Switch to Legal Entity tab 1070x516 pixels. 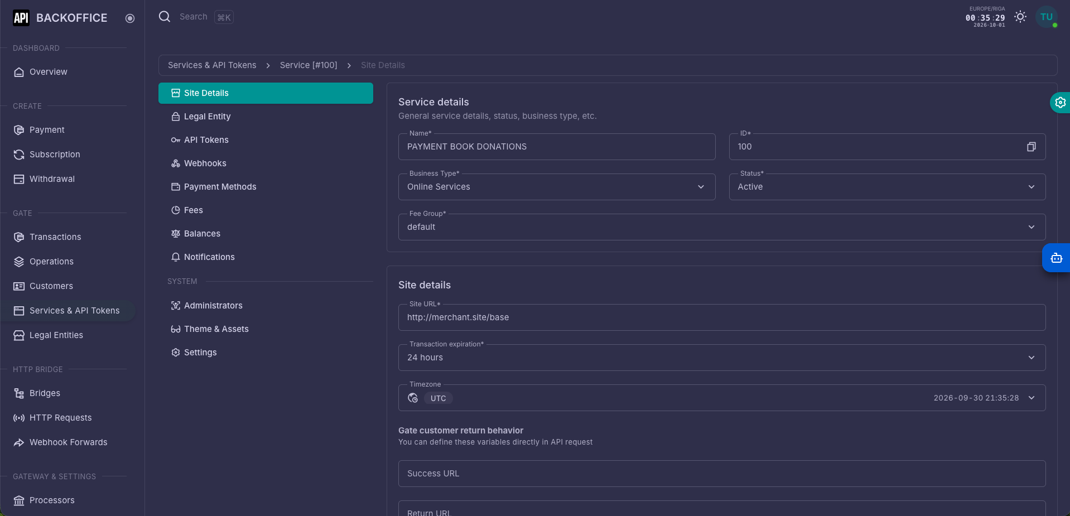tap(266, 117)
